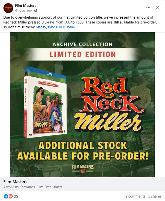Image resolution: width=165 pixels, height=201 pixels.
Task: Click the blue Like reaction icon
Action: point(6,196)
